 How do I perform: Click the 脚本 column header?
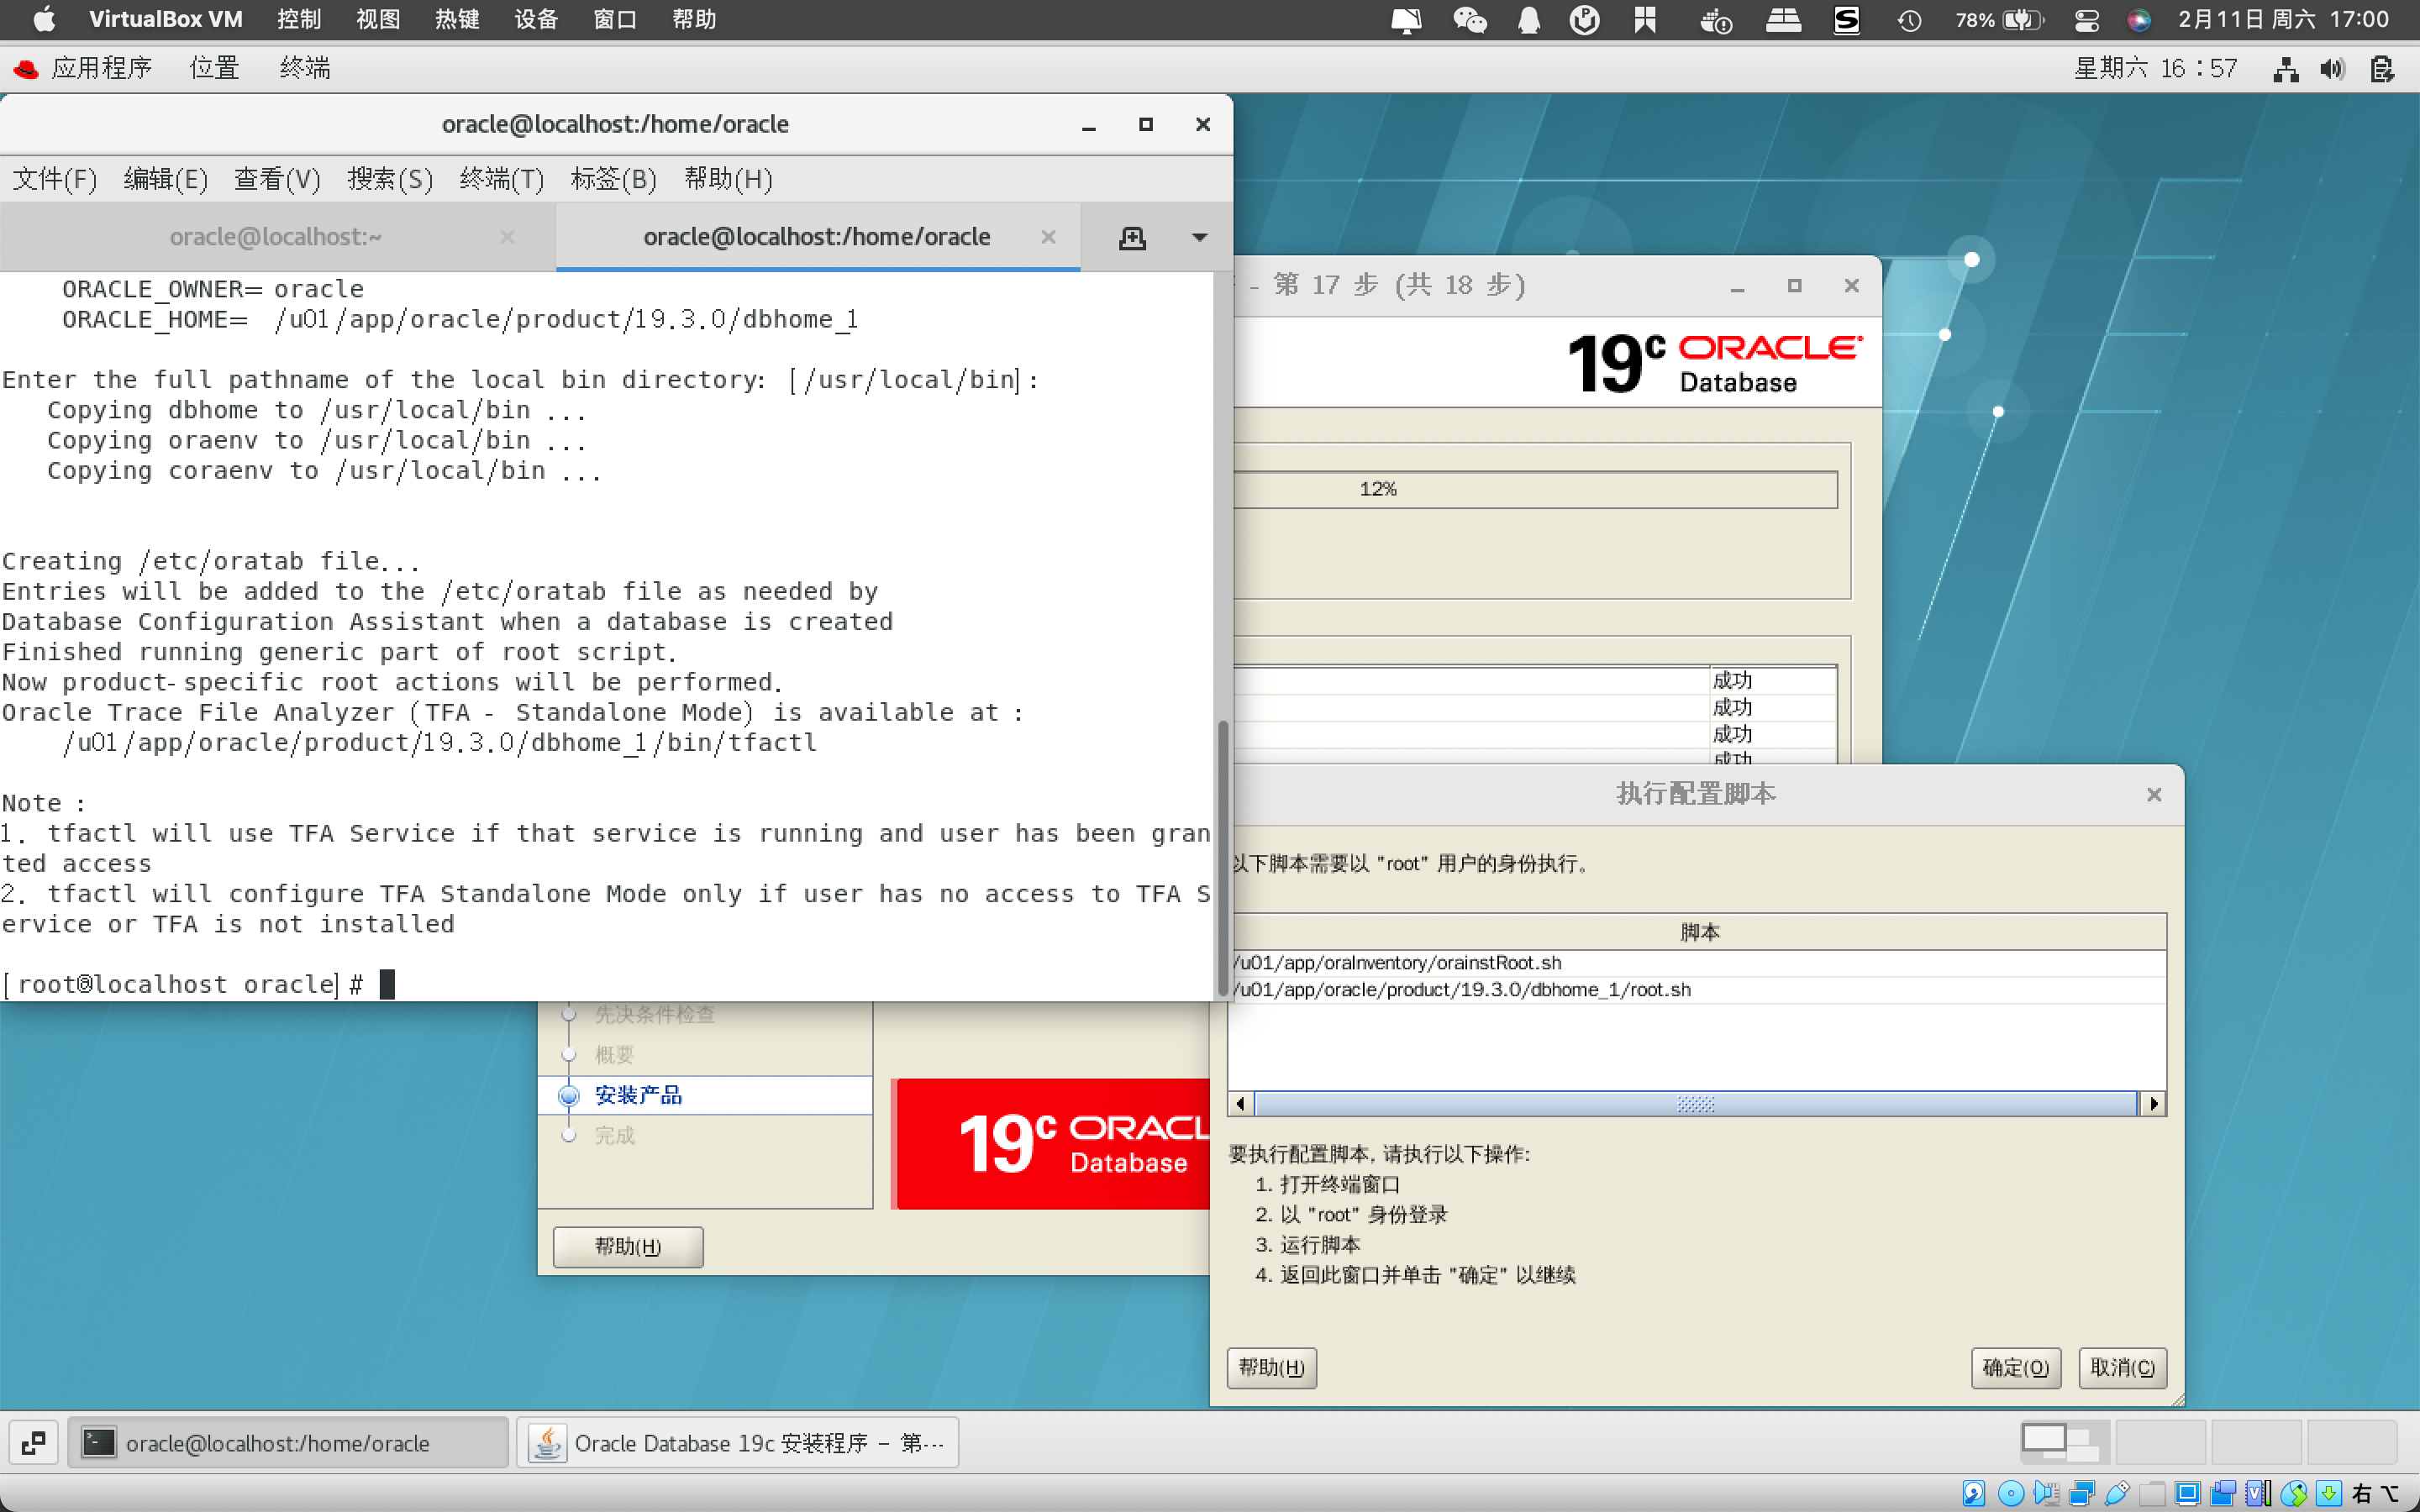click(x=1697, y=932)
